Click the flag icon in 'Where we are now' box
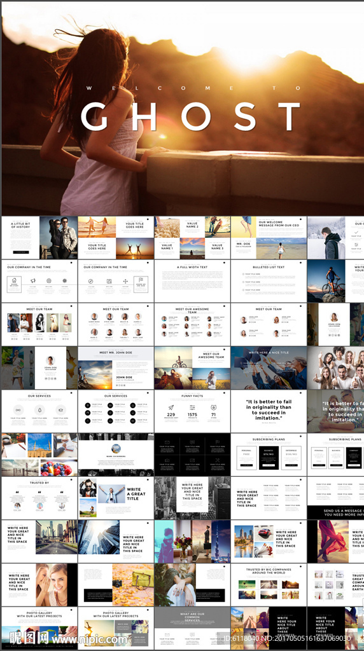 coord(141,280)
